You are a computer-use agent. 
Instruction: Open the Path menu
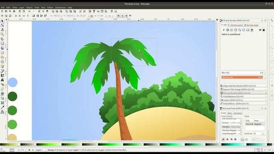click(x=37, y=8)
